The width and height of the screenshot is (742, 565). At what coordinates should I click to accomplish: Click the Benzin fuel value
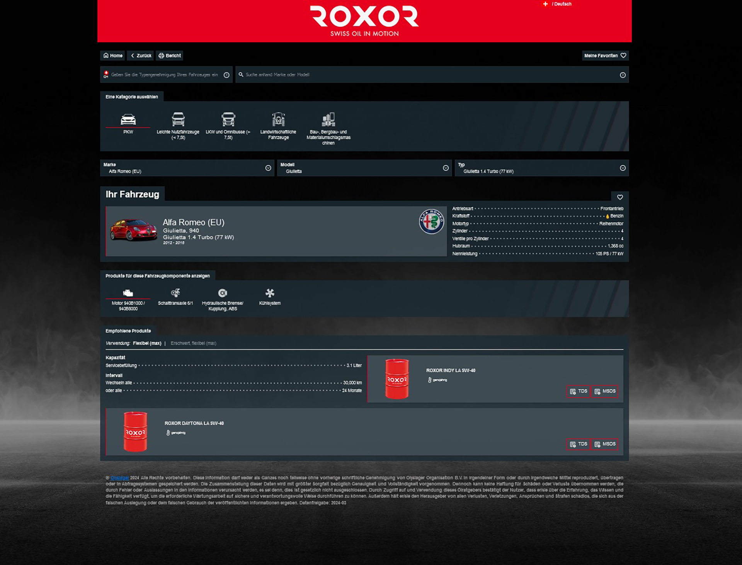pos(617,216)
